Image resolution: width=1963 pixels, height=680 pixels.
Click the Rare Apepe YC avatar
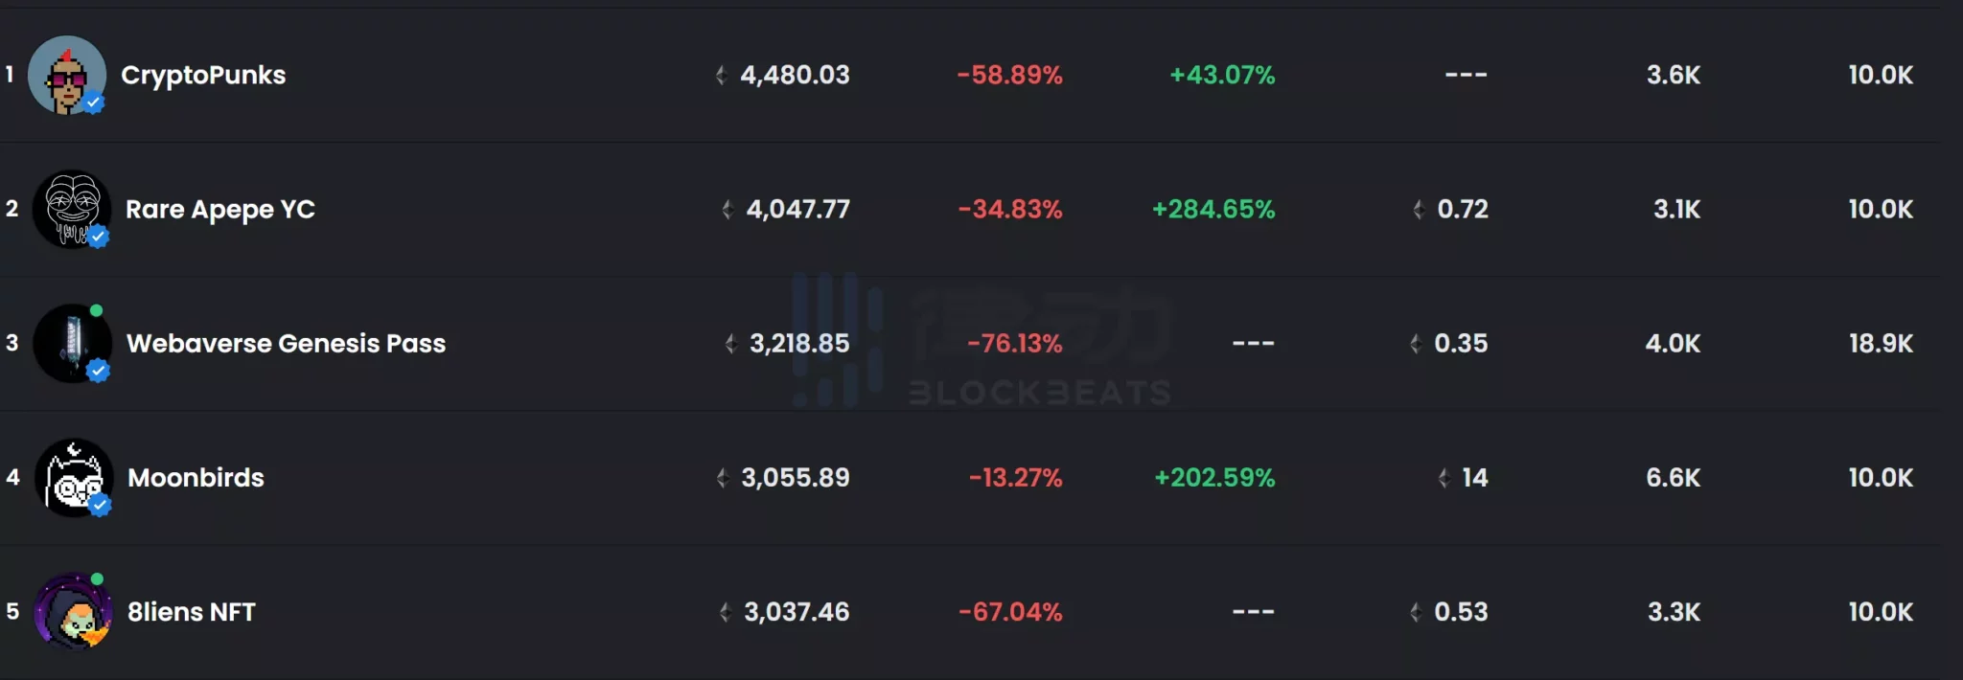coord(71,207)
